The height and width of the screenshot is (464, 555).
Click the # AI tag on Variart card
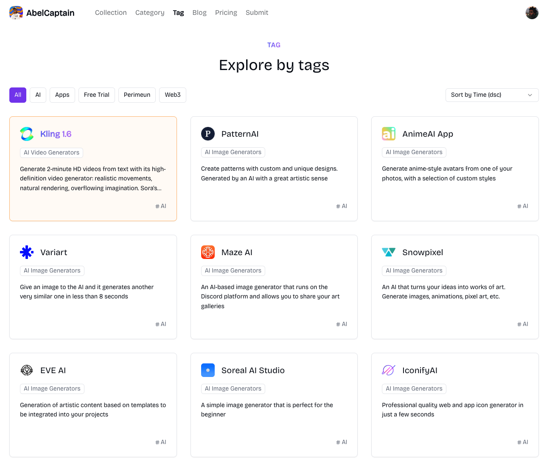(161, 324)
